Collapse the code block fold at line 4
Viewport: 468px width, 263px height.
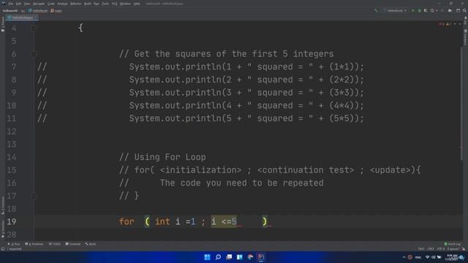pyautogui.click(x=34, y=28)
